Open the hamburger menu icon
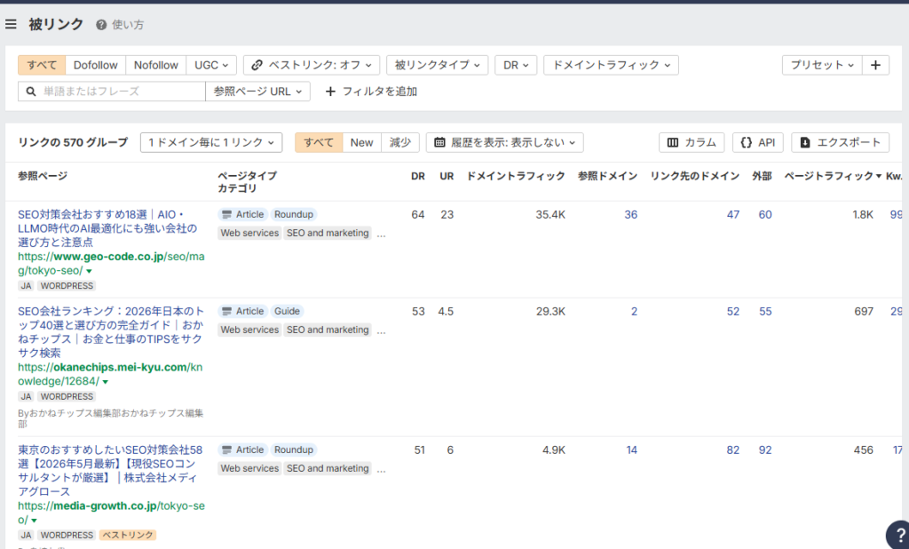 (x=11, y=24)
